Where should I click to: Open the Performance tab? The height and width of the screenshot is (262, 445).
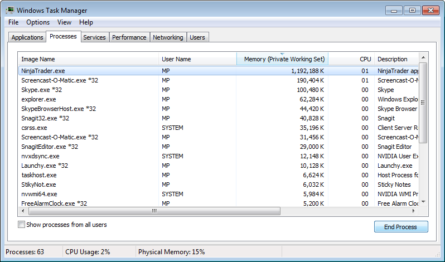(x=129, y=37)
